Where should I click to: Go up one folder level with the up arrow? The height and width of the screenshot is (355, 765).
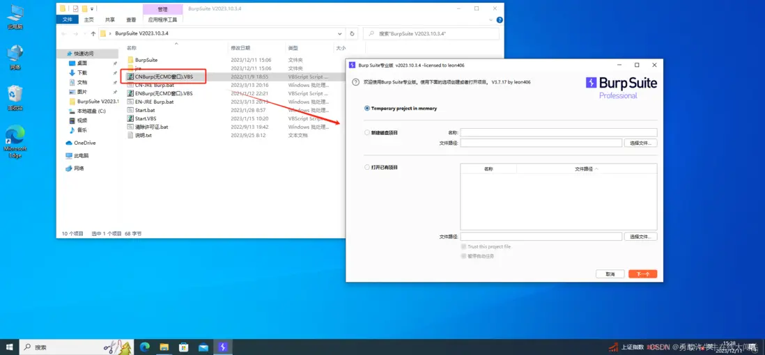(x=93, y=33)
